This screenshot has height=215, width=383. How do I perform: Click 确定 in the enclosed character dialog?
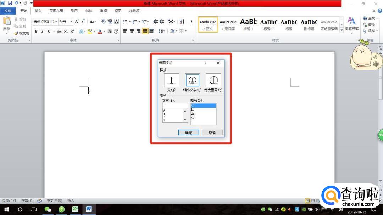pos(188,132)
